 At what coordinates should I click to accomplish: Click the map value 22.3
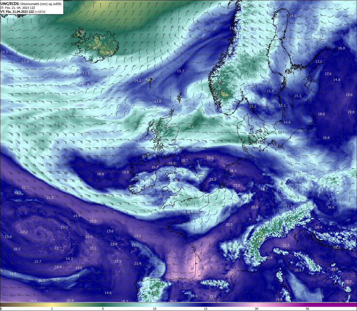(x=138, y=236)
